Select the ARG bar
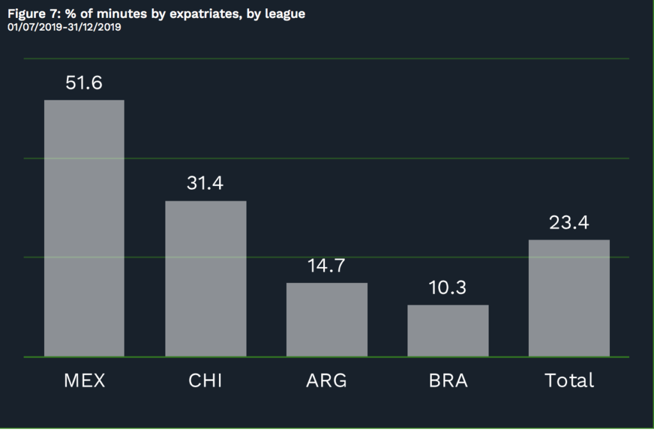The image size is (654, 433). pyautogui.click(x=327, y=319)
